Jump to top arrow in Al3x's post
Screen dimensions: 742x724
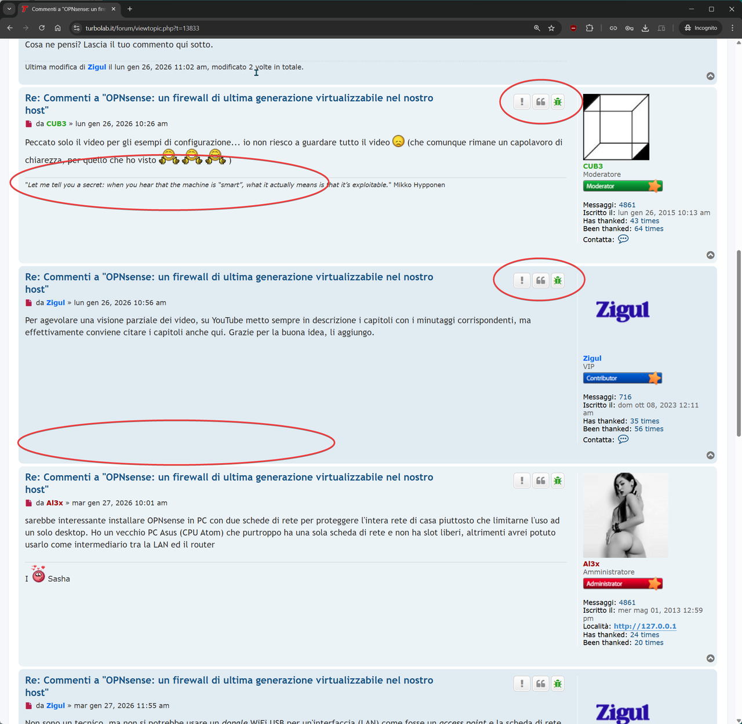coord(711,658)
